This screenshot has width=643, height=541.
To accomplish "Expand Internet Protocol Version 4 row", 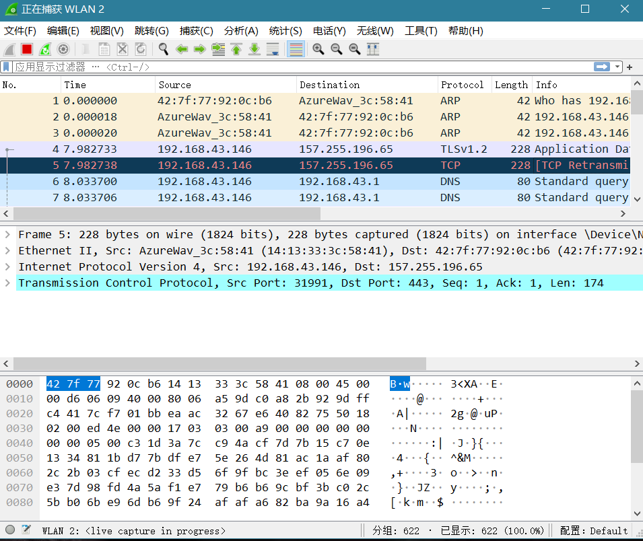I will coord(7,267).
